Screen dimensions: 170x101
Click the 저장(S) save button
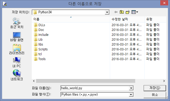[155, 88]
